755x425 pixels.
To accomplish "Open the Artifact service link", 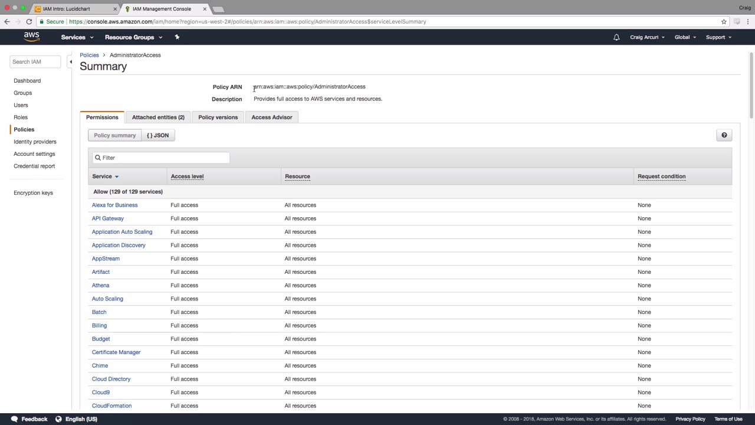I will coord(101,272).
